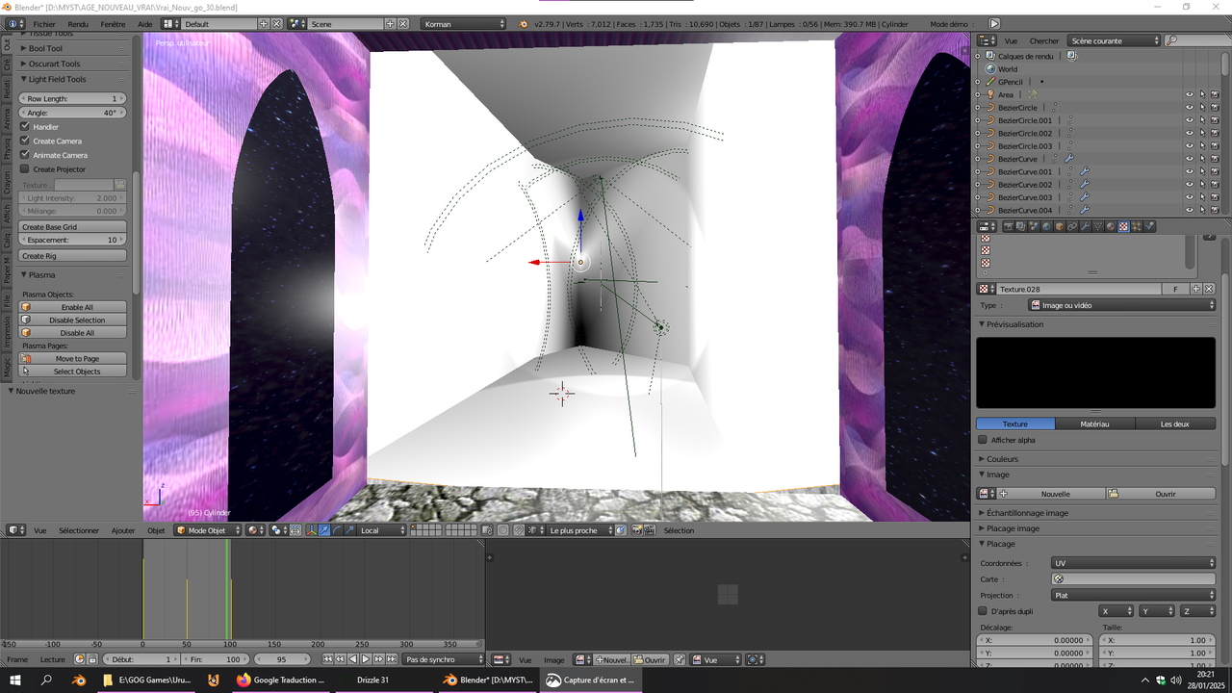1232x693 pixels.
Task: Open the Particles properties tab icon
Action: [1136, 226]
